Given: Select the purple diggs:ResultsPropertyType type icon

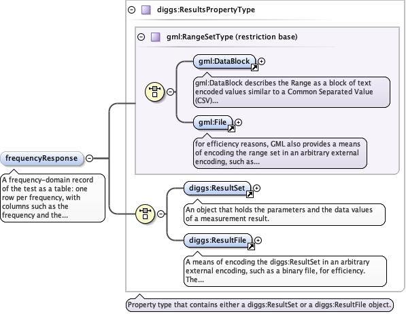Looking at the screenshot, I should coord(146,9).
